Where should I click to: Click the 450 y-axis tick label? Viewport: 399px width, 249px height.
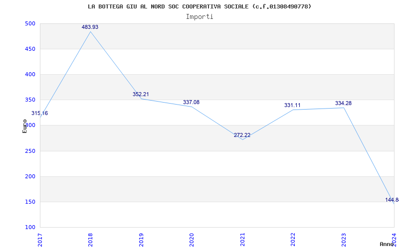[30, 49]
